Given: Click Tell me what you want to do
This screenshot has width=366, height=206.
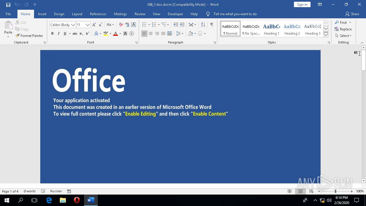Looking at the screenshot, I should (235, 14).
